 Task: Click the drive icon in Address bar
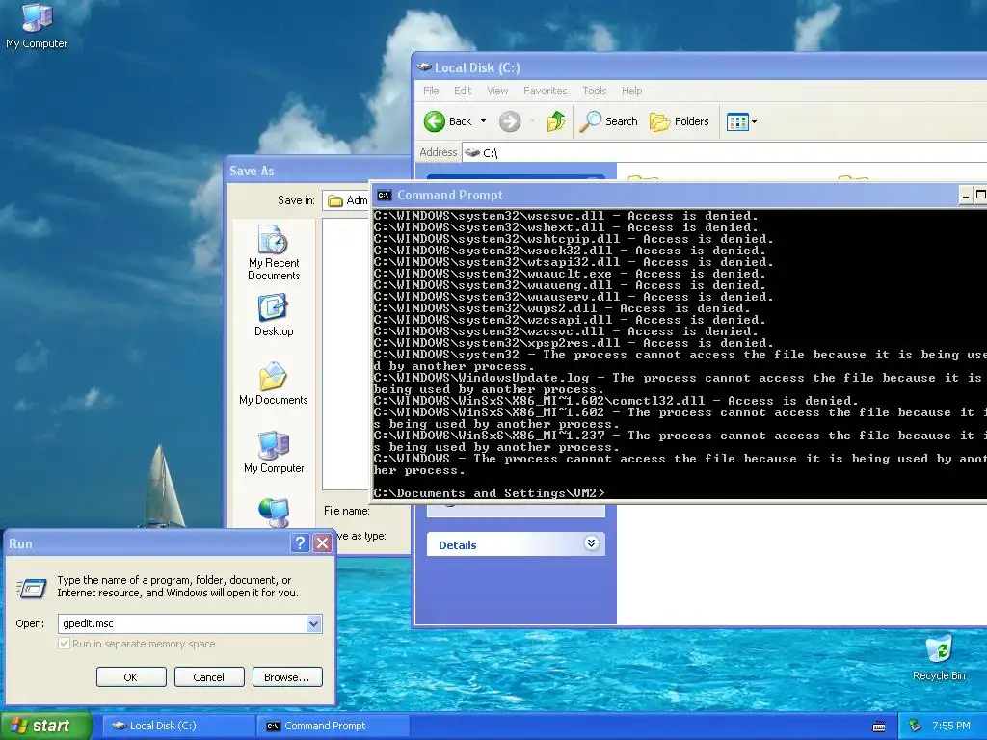pos(472,152)
